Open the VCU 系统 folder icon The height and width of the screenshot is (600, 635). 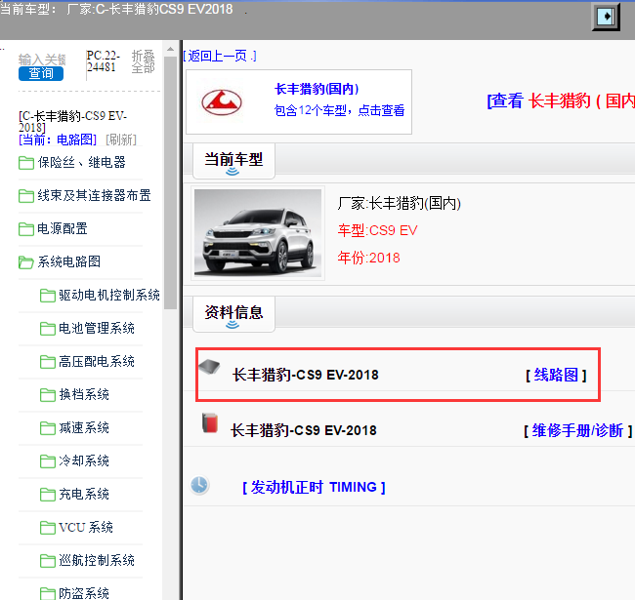(x=48, y=527)
